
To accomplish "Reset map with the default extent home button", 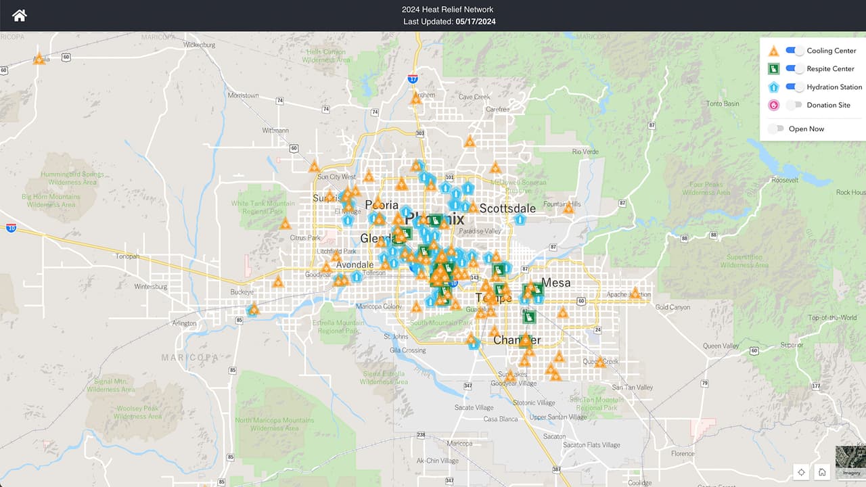I will 823,472.
